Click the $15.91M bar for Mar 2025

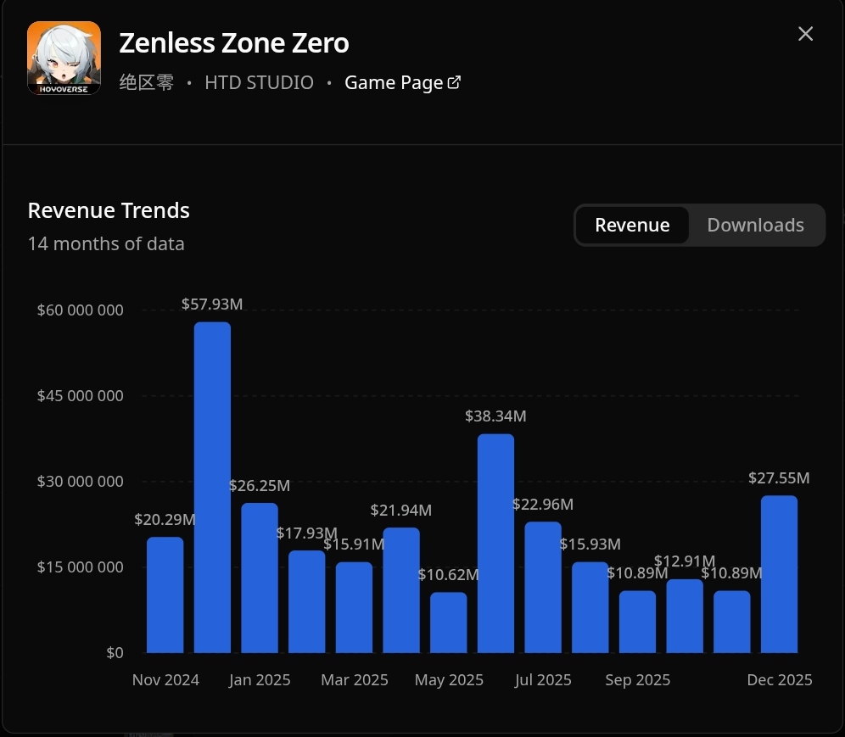pos(354,608)
